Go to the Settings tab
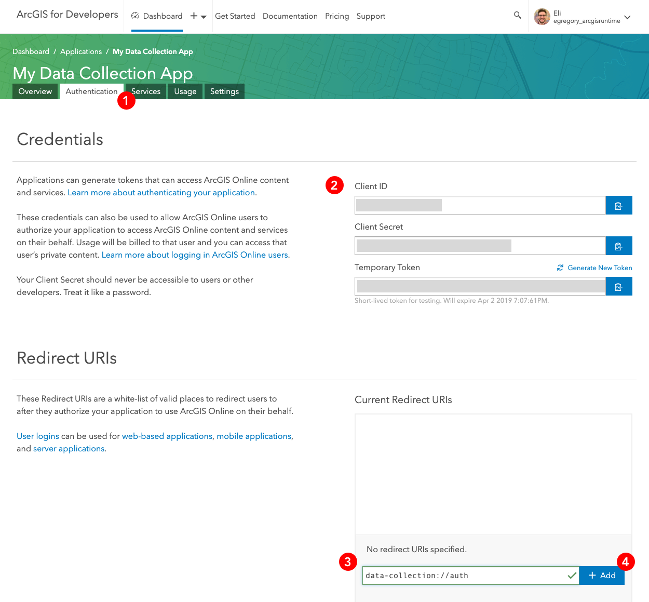This screenshot has height=602, width=649. point(224,91)
